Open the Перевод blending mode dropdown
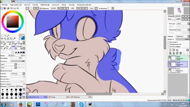The image size is (190, 107). click(x=183, y=36)
